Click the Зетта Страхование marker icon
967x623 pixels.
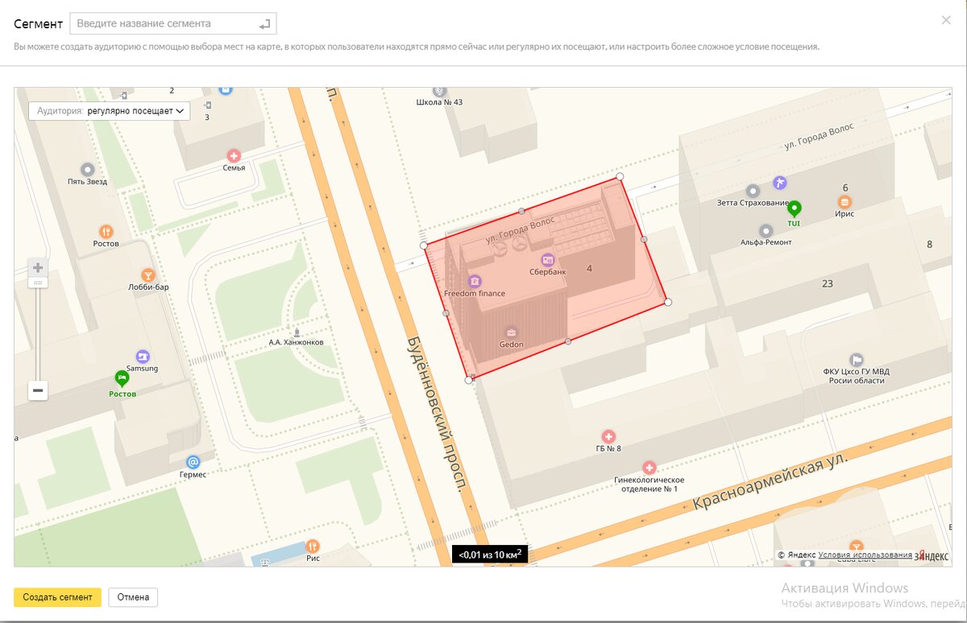point(753,191)
